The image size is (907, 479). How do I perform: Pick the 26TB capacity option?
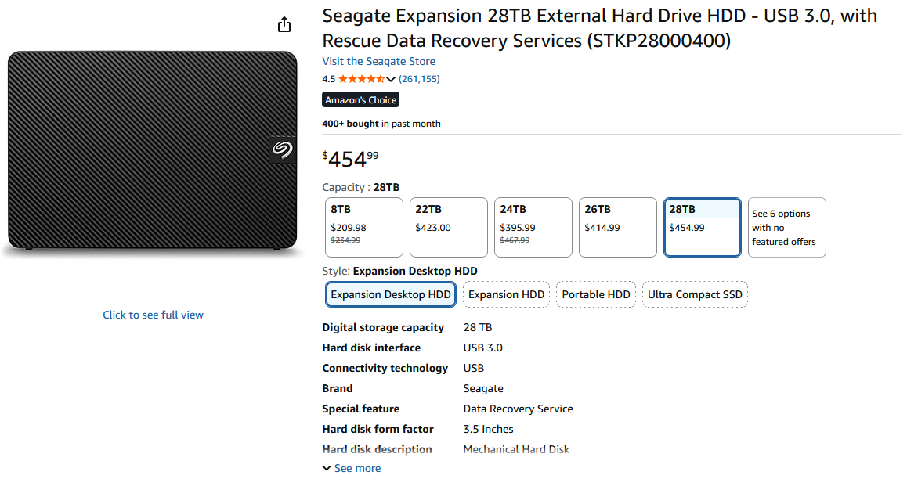pyautogui.click(x=617, y=227)
